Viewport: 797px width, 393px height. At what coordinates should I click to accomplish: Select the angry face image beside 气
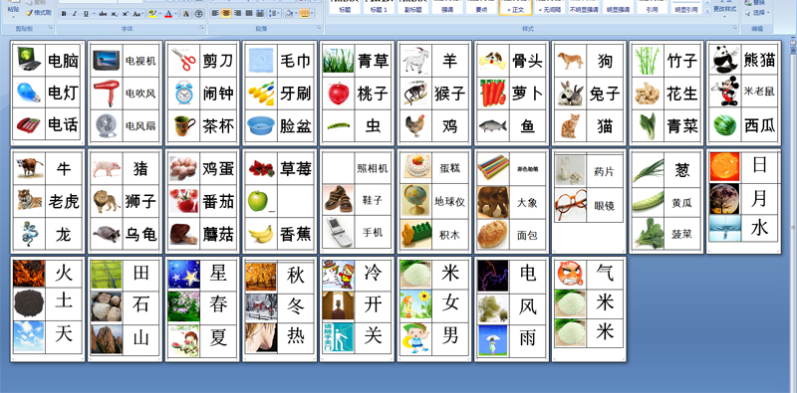pyautogui.click(x=570, y=274)
